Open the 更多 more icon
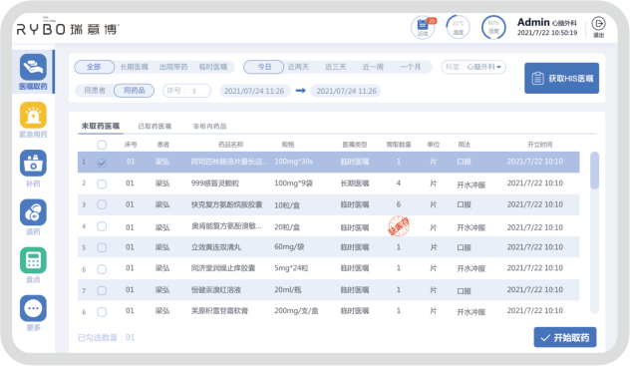 point(33,308)
